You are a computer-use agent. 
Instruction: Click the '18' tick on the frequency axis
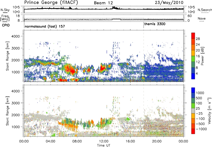(x=18, y=16)
